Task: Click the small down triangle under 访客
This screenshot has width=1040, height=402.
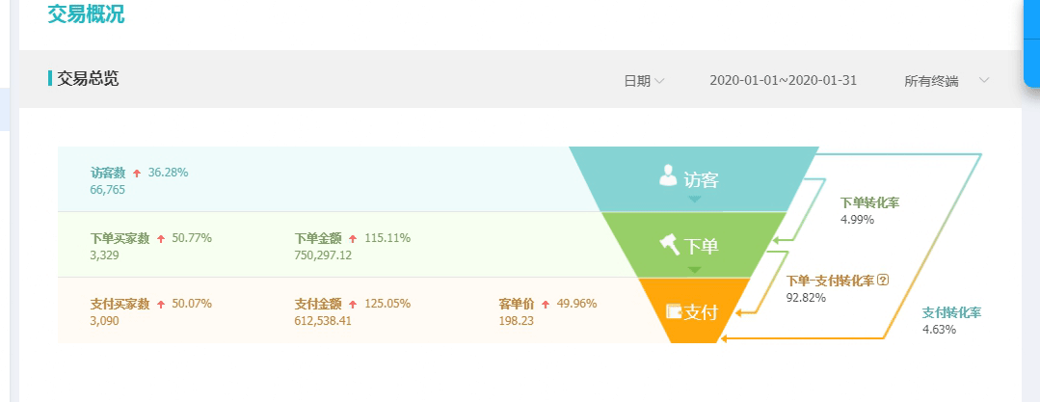Action: tap(694, 200)
